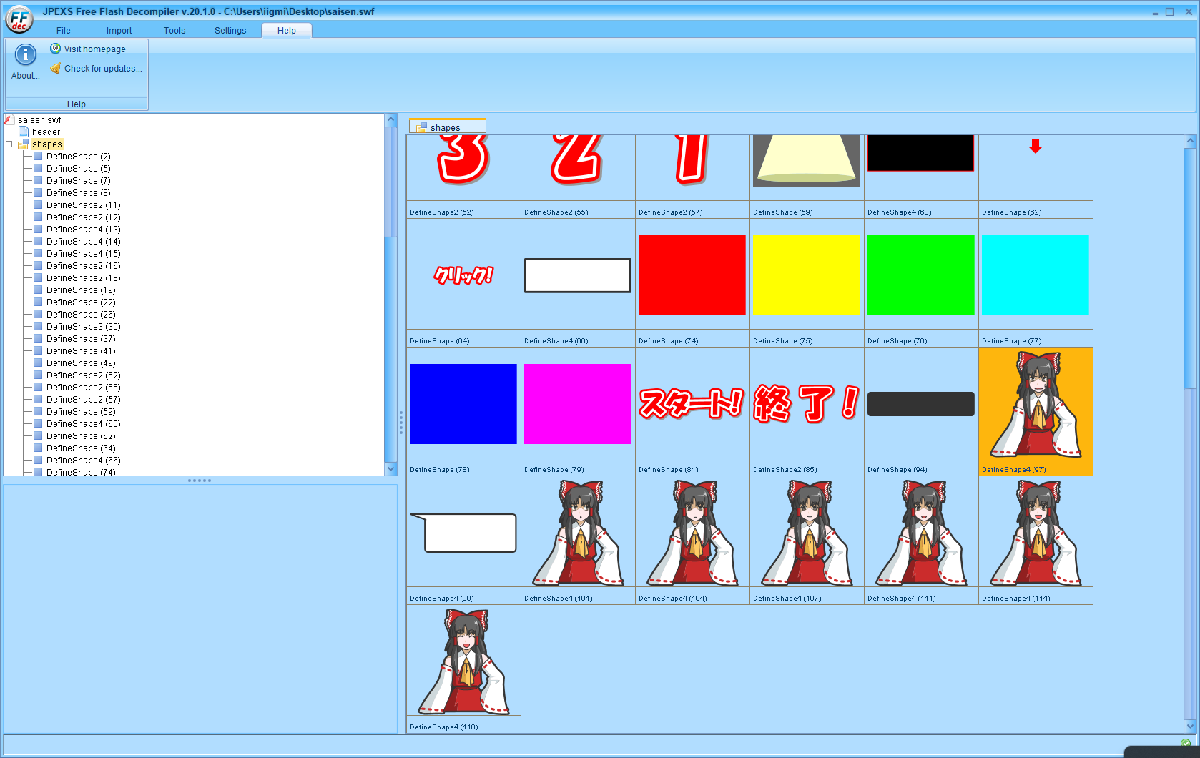Select the DefineShape (62) red arrow thumbnail

click(x=1036, y=147)
